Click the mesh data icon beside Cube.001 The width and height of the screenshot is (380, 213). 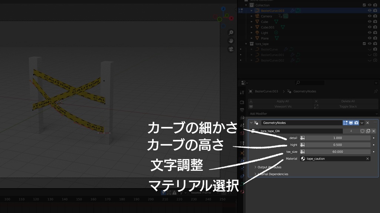pyautogui.click(x=282, y=27)
